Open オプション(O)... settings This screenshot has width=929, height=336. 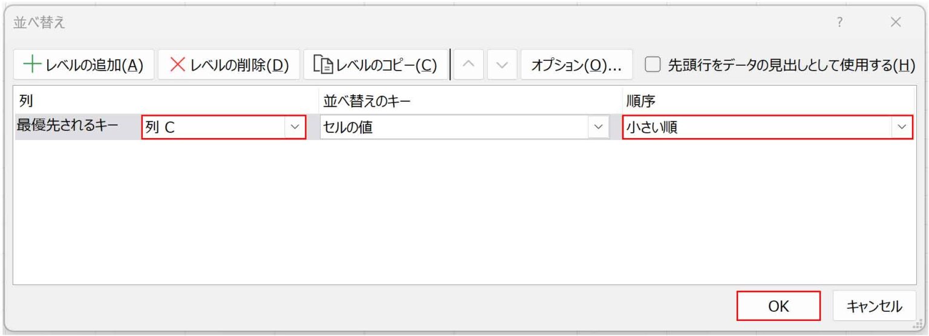click(576, 65)
